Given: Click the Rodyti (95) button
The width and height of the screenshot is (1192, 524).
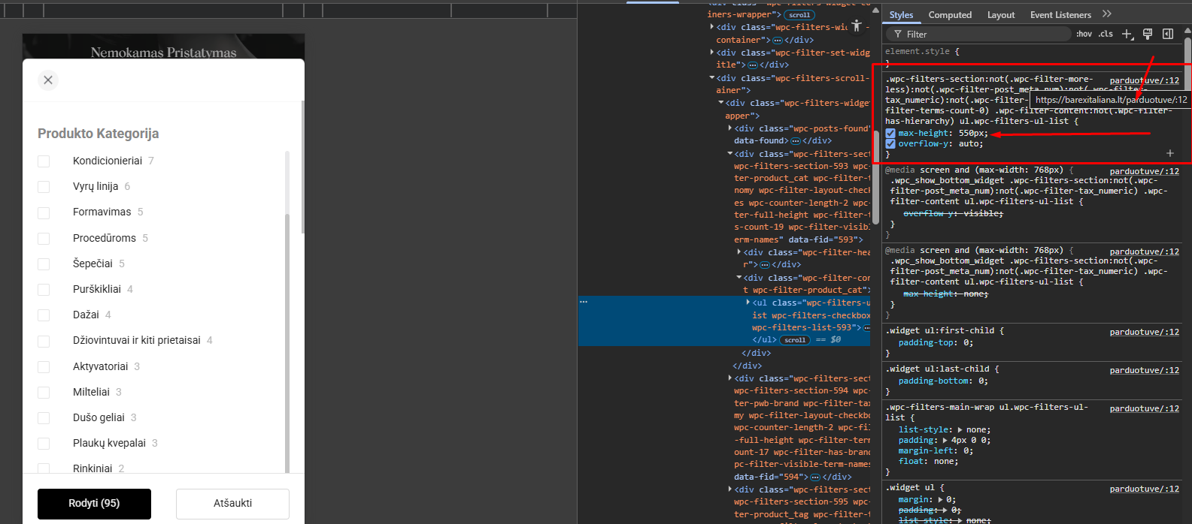Looking at the screenshot, I should pos(94,504).
